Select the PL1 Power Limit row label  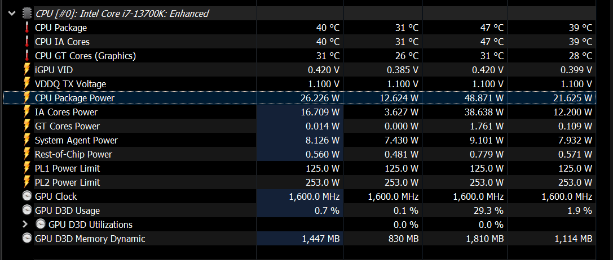click(67, 168)
